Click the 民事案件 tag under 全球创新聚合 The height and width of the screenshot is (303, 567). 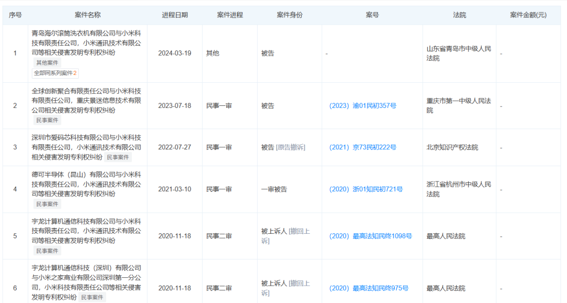tap(47, 120)
